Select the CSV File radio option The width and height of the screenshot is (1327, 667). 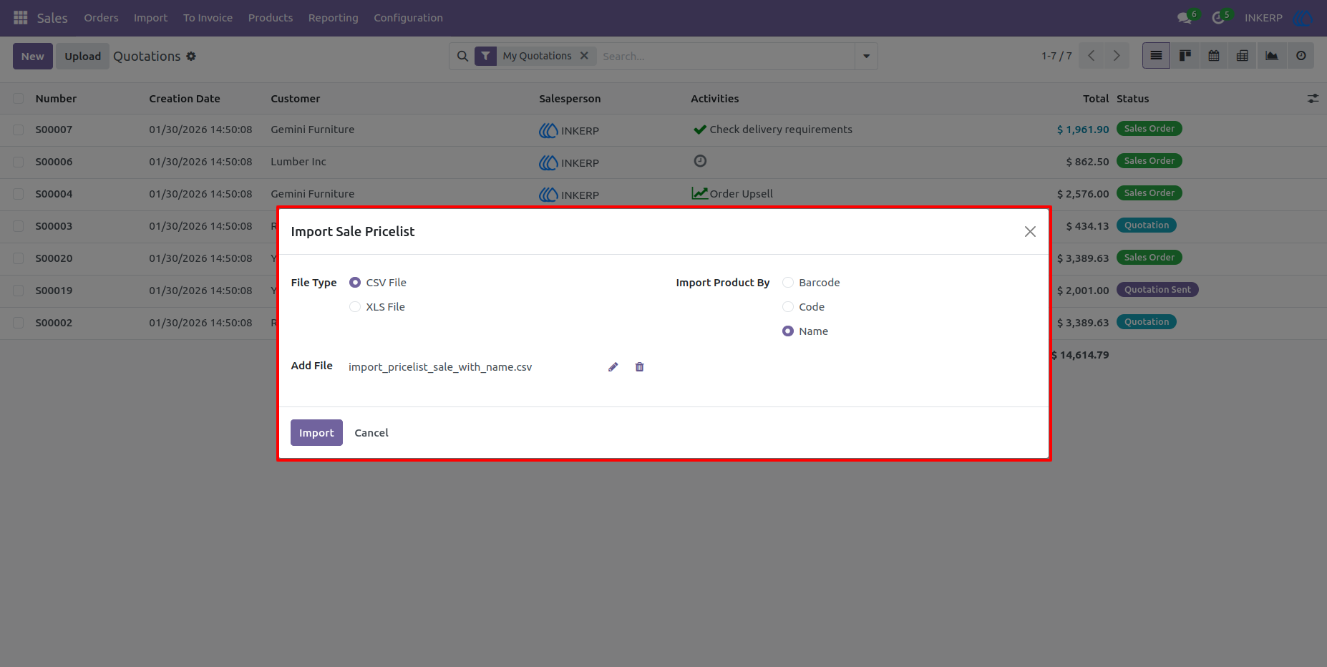(x=355, y=283)
